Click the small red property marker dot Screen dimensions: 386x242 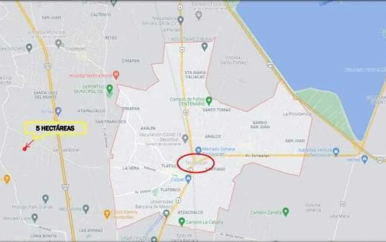[25, 149]
